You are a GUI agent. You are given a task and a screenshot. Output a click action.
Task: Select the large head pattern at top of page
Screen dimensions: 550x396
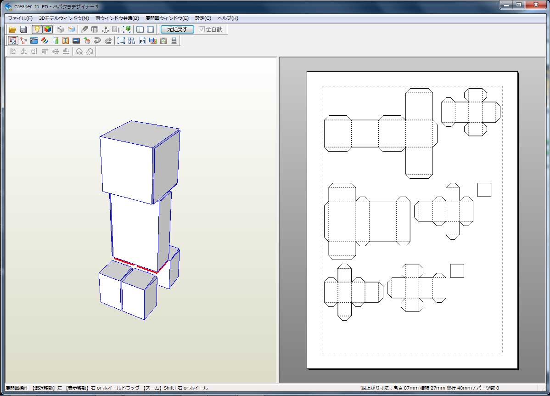coord(381,133)
